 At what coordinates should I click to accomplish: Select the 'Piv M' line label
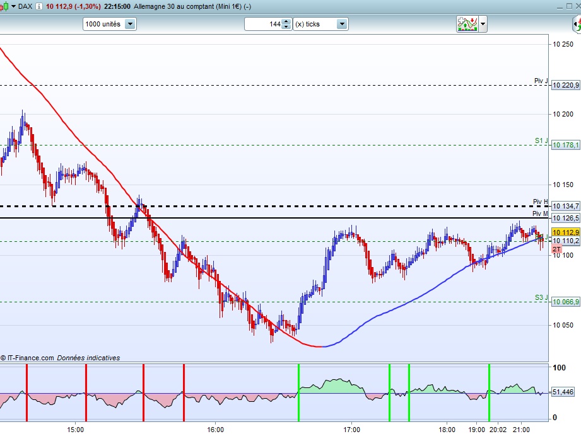pyautogui.click(x=540, y=214)
